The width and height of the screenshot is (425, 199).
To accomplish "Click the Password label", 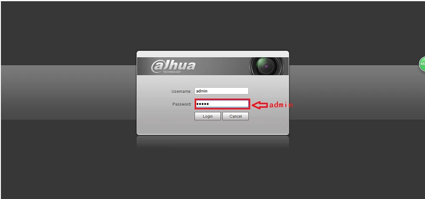I will click(x=182, y=104).
